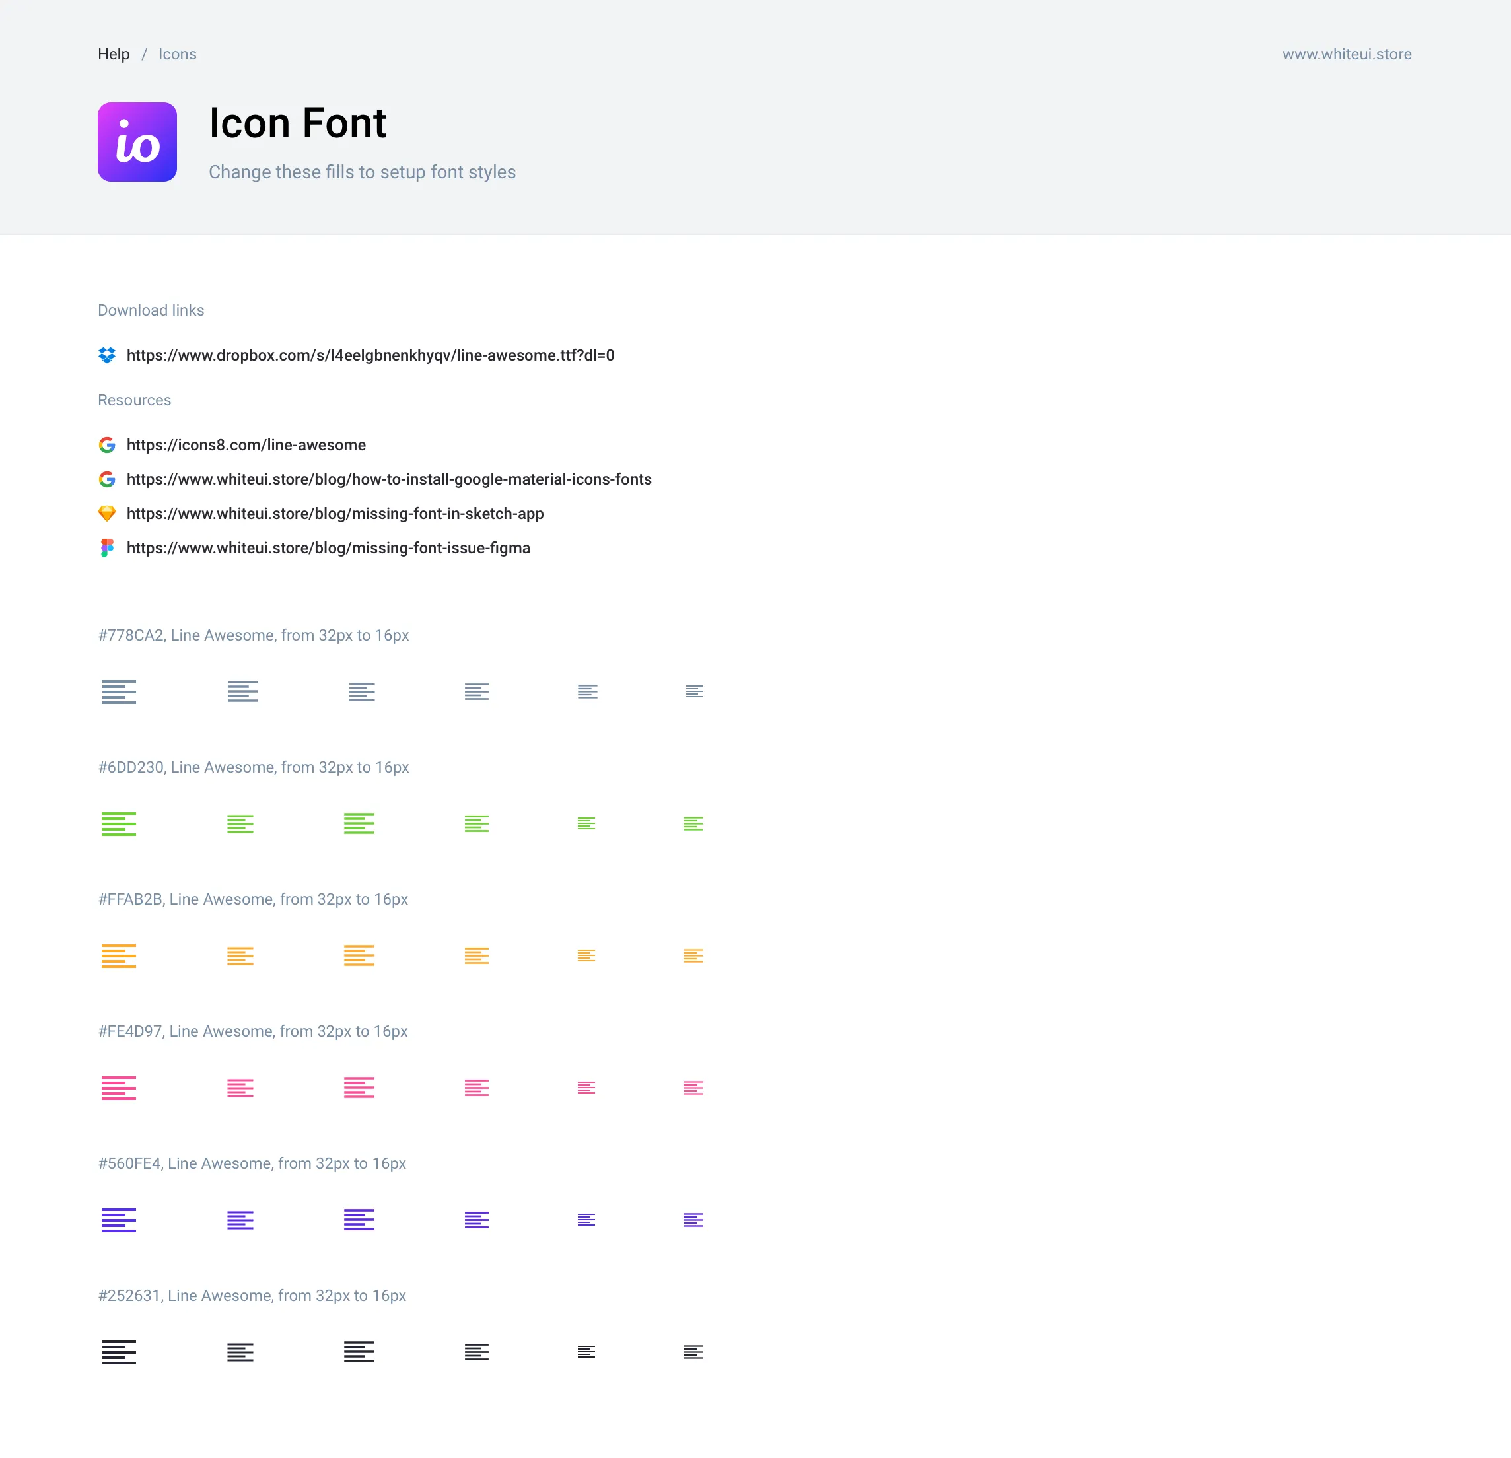Select the largest gray align-left icon
Image resolution: width=1511 pixels, height=1458 pixels.
[119, 691]
